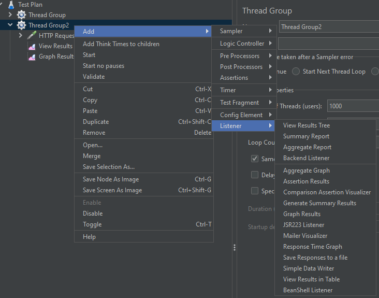The width and height of the screenshot is (379, 298).
Task: Expand the first Thread Group node
Action: [x=10, y=15]
